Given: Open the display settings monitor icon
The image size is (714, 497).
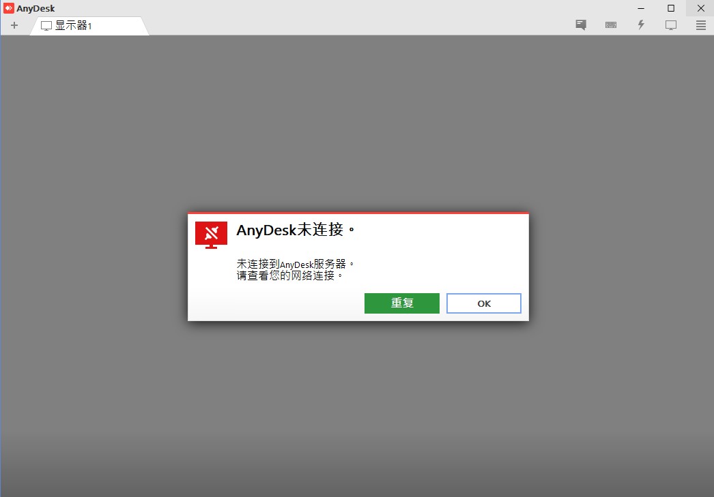Looking at the screenshot, I should coord(671,25).
